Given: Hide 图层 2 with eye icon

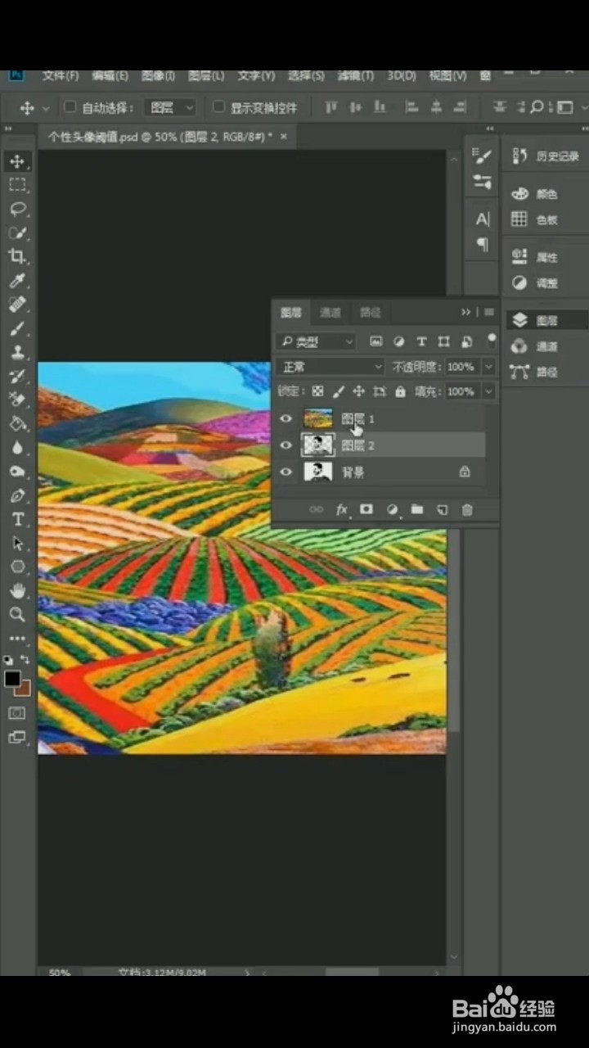Looking at the screenshot, I should pyautogui.click(x=286, y=445).
